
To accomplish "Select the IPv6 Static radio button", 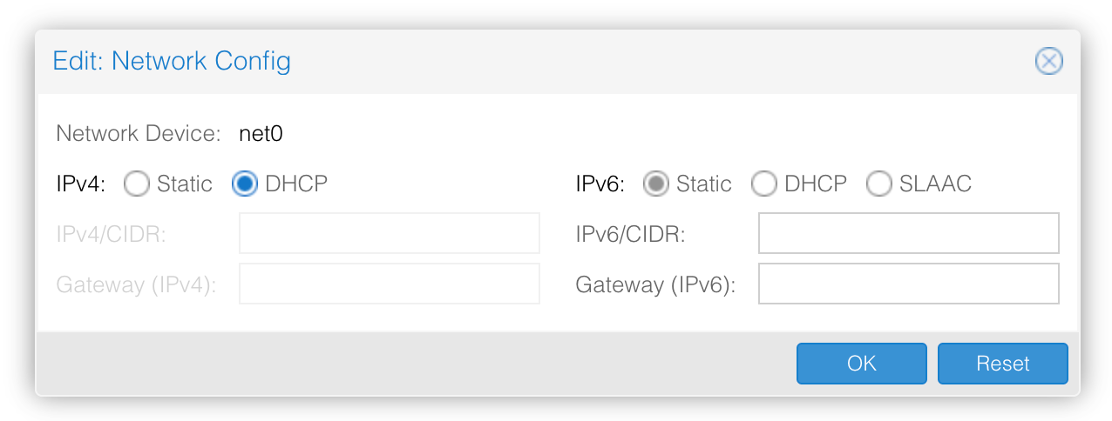I will tap(656, 184).
